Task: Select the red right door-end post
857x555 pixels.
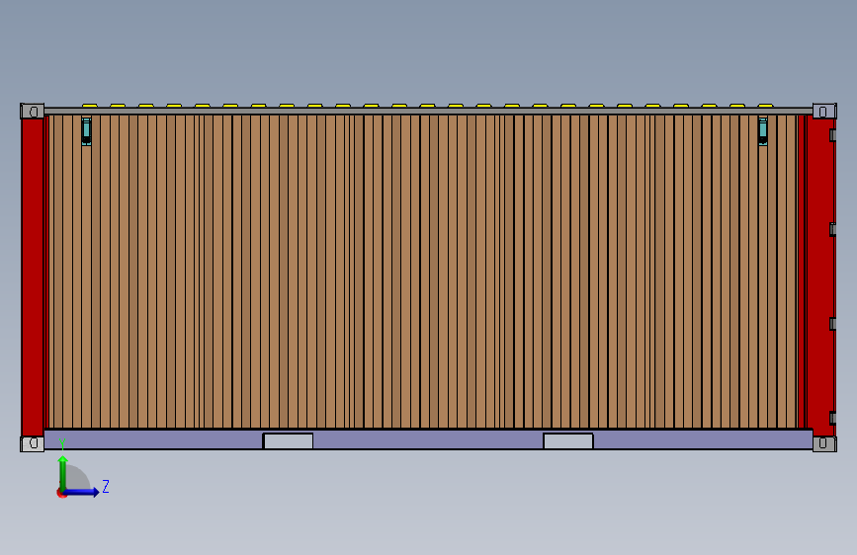Action: 820,277
